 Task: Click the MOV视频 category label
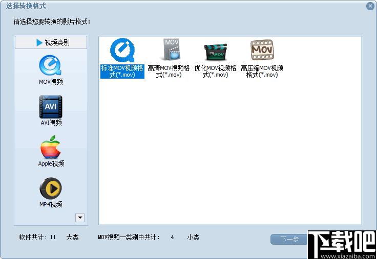point(51,82)
